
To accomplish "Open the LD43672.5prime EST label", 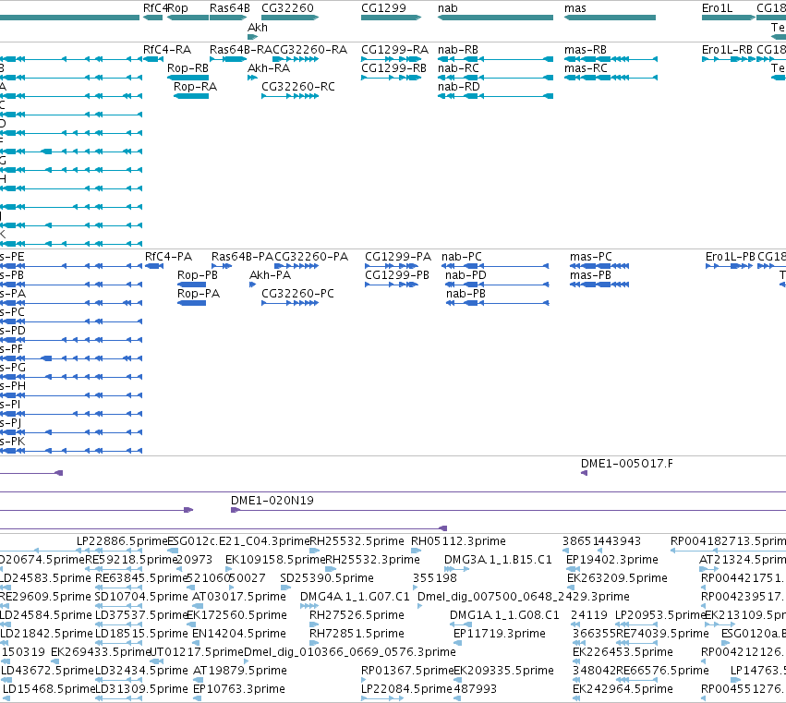I will tap(48, 671).
